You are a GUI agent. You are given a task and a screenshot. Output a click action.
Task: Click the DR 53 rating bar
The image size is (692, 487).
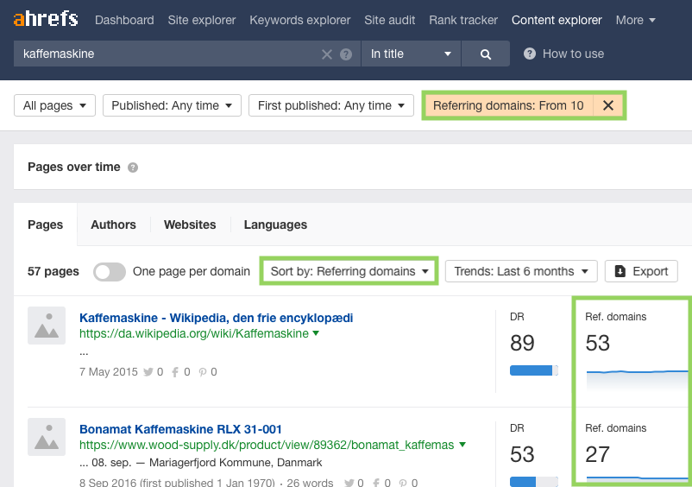(x=534, y=482)
